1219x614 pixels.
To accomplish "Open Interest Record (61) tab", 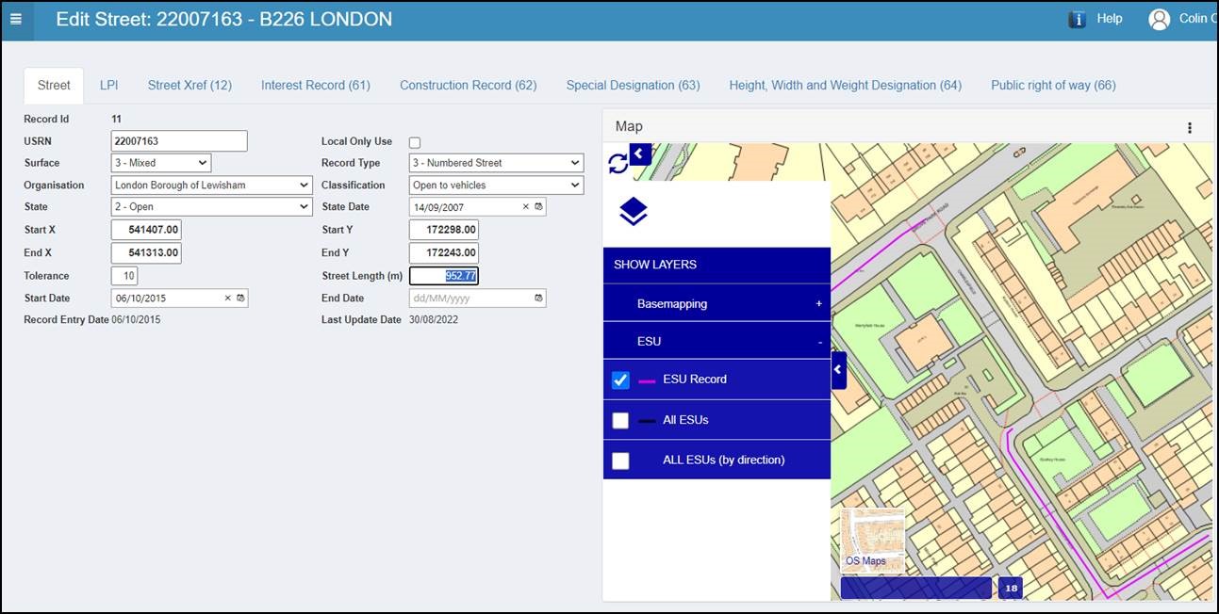I will point(316,85).
